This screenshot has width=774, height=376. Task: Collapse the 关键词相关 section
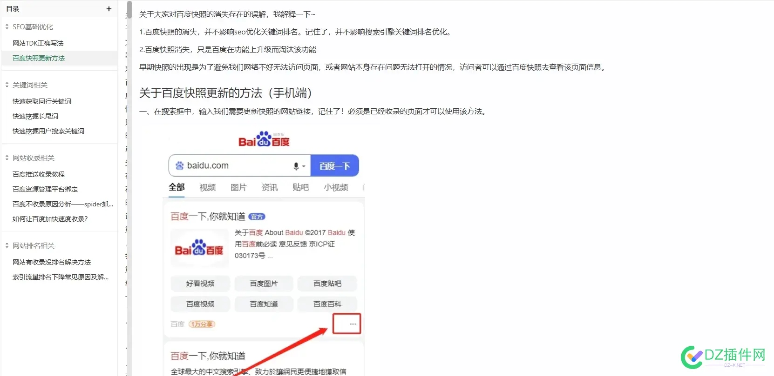coord(7,85)
